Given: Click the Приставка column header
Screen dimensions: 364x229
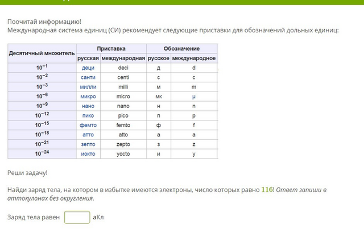Looking at the screenshot, I should point(111,48).
